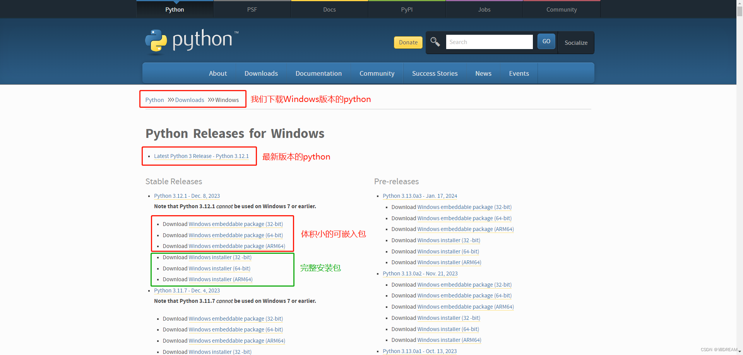The width and height of the screenshot is (743, 355).
Task: Switch to the PSF tab
Action: coord(252,9)
